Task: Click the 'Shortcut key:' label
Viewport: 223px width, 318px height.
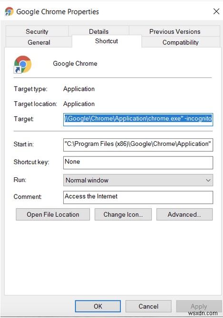Action: pos(31,162)
